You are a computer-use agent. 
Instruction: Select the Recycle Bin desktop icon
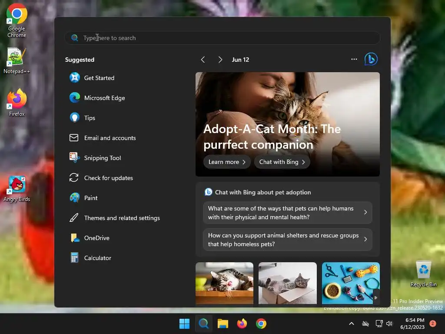423,274
